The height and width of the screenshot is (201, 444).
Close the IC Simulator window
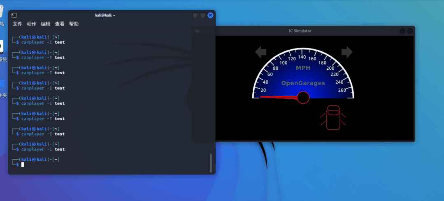pos(410,31)
